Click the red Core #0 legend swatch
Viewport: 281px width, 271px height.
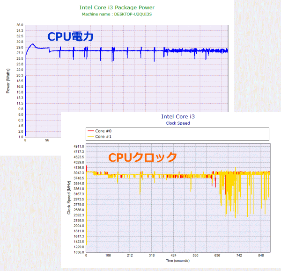coord(91,131)
